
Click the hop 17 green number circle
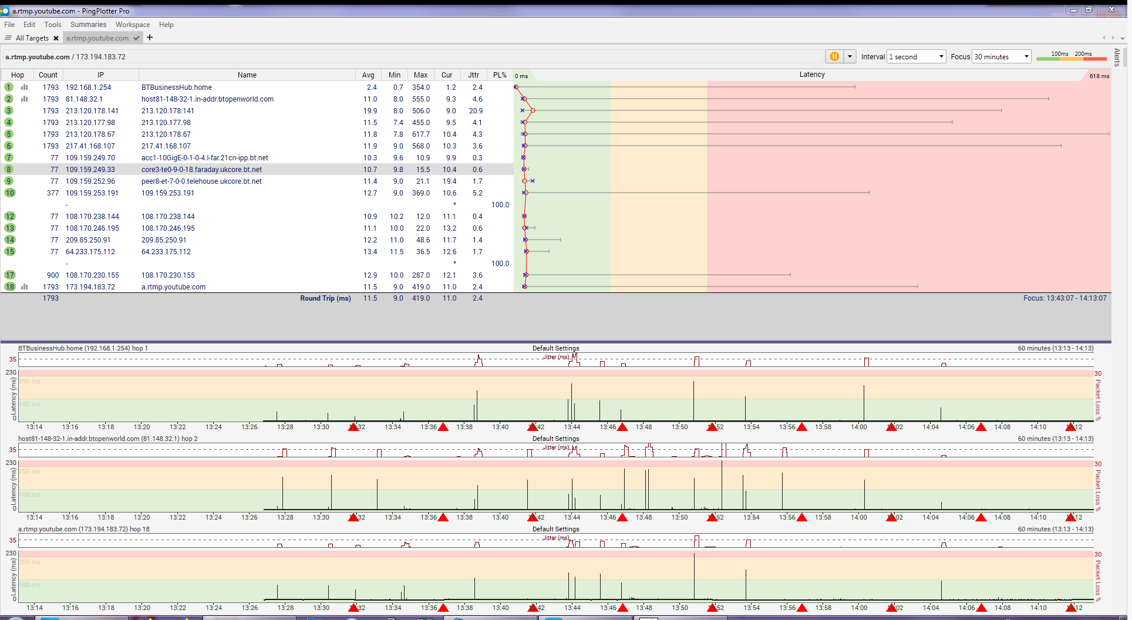point(10,275)
